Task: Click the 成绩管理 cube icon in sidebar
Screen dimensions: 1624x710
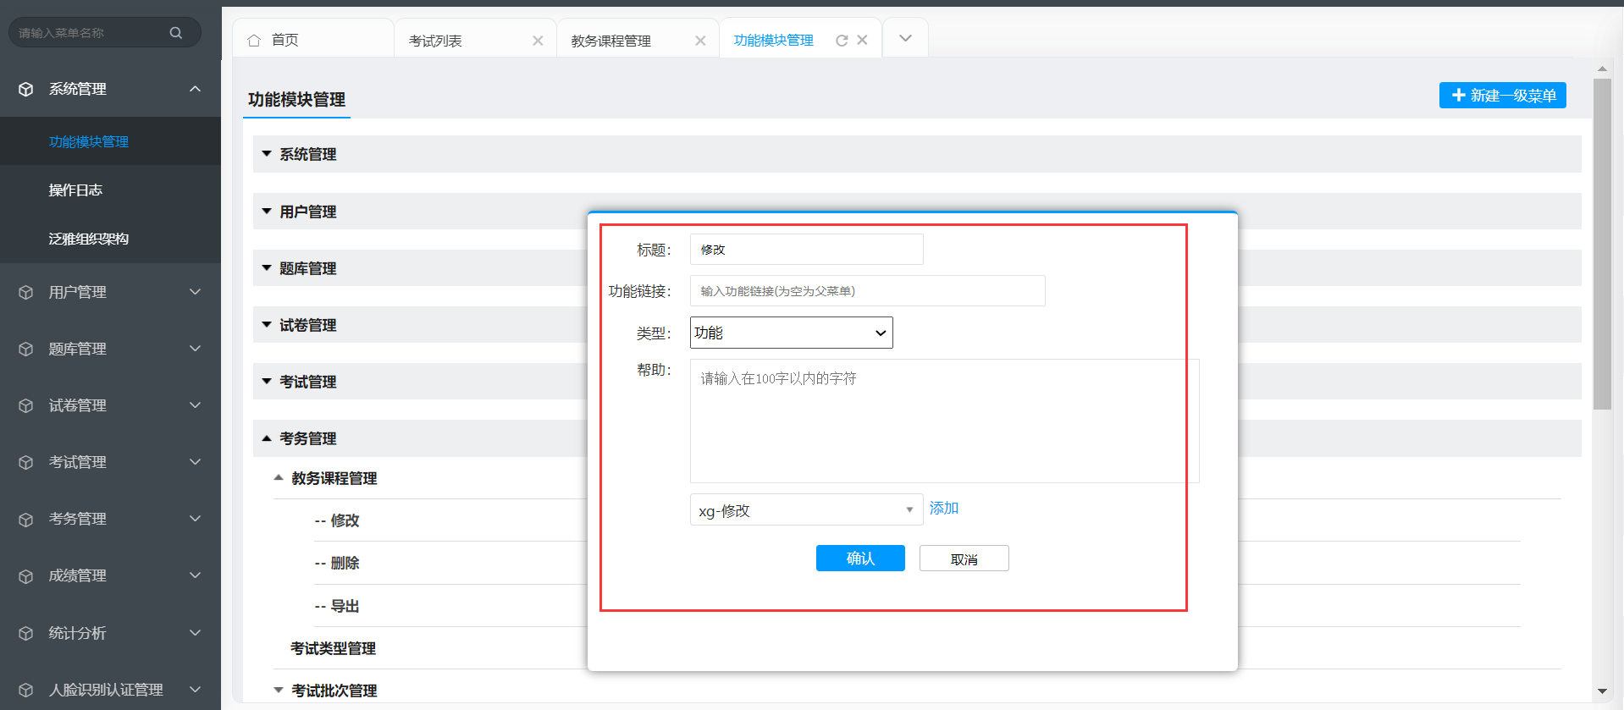Action: point(26,575)
